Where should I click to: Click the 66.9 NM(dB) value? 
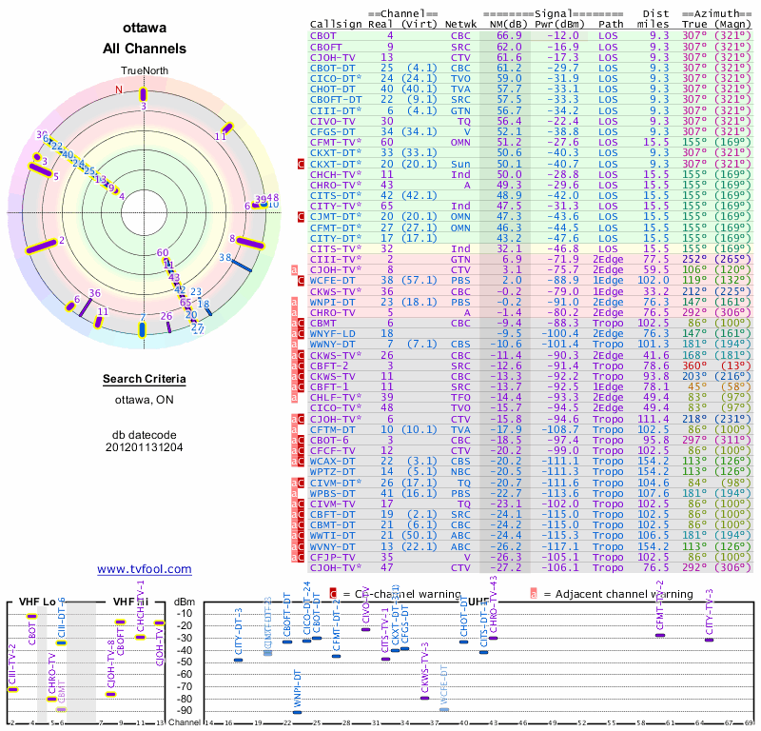509,35
